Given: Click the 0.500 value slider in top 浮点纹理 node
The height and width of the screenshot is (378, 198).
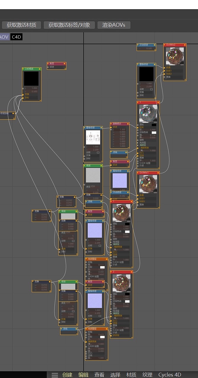Looking at the screenshot, I should click(146, 48).
